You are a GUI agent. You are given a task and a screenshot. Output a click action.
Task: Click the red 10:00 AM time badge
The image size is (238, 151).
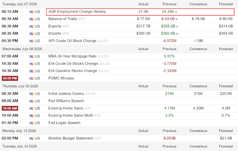(10, 108)
